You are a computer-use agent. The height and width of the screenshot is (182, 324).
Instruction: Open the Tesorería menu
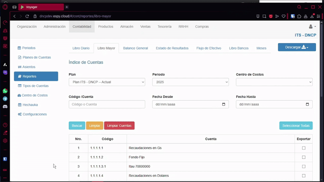[x=164, y=27]
